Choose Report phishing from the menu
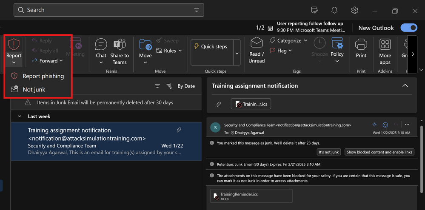The width and height of the screenshot is (425, 210). (37, 76)
